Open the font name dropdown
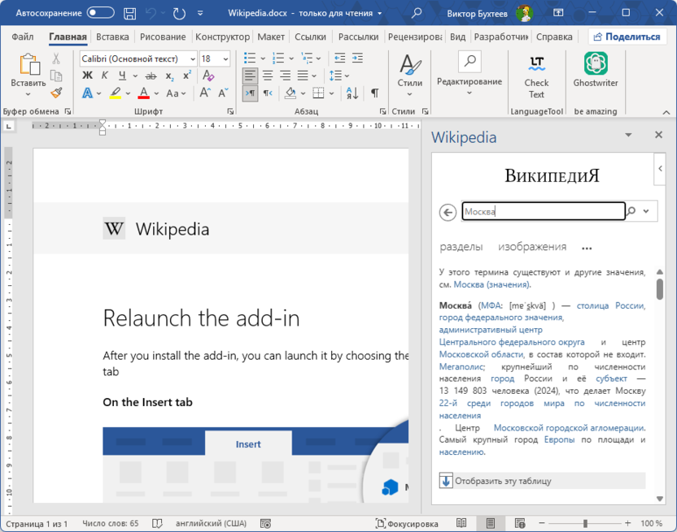The height and width of the screenshot is (532, 677). 192,58
